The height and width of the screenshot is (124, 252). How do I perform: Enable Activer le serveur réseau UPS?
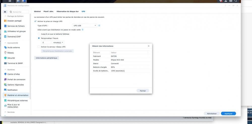39,47
